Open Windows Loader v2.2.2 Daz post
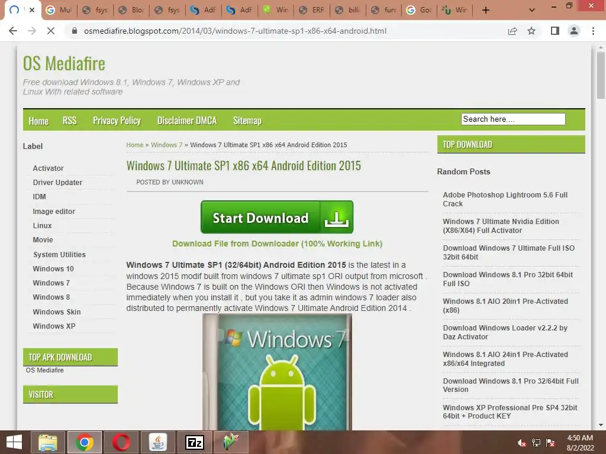This screenshot has width=606, height=454. pyautogui.click(x=505, y=332)
